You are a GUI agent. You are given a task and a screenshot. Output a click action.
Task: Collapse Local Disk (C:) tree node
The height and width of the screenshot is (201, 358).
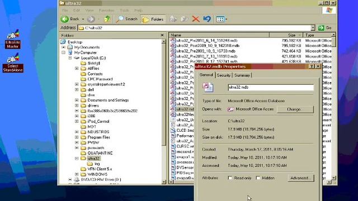click(70, 58)
